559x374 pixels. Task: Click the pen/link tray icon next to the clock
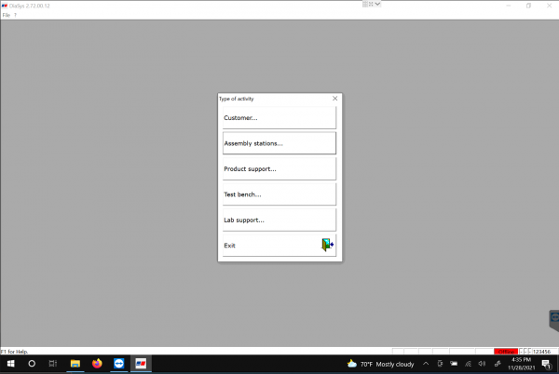point(498,364)
